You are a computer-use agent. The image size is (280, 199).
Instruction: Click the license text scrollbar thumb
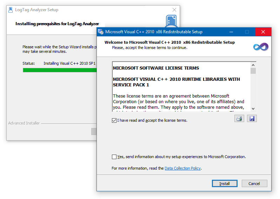[x=253, y=71]
